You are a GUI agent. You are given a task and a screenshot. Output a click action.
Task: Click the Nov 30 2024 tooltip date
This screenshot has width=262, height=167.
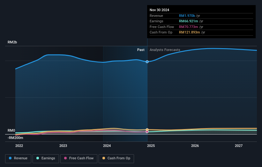tap(160, 10)
